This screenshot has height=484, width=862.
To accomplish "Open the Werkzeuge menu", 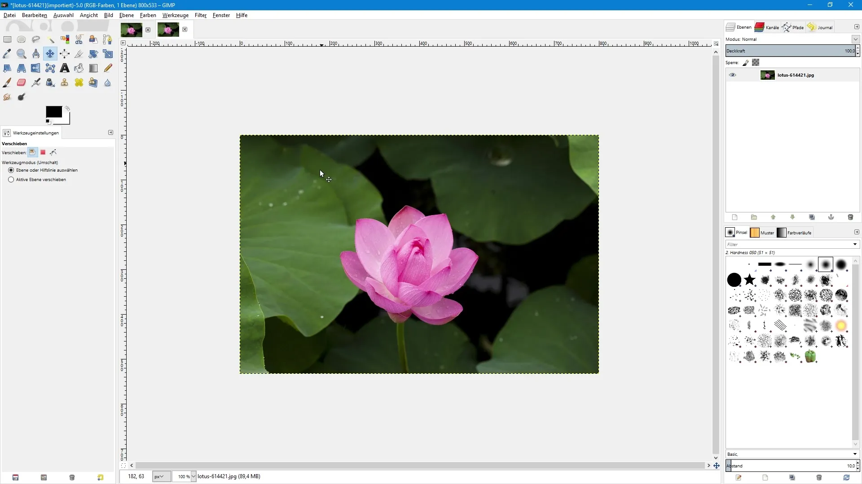I will 176,15.
